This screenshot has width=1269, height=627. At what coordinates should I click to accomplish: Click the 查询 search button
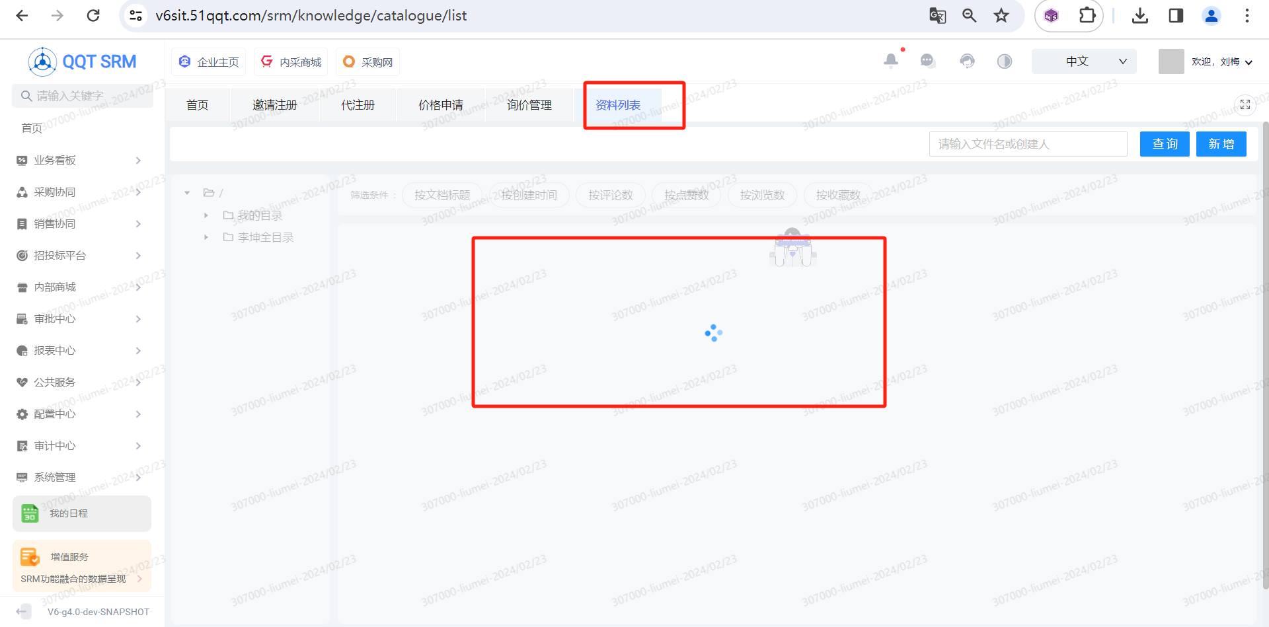point(1165,144)
